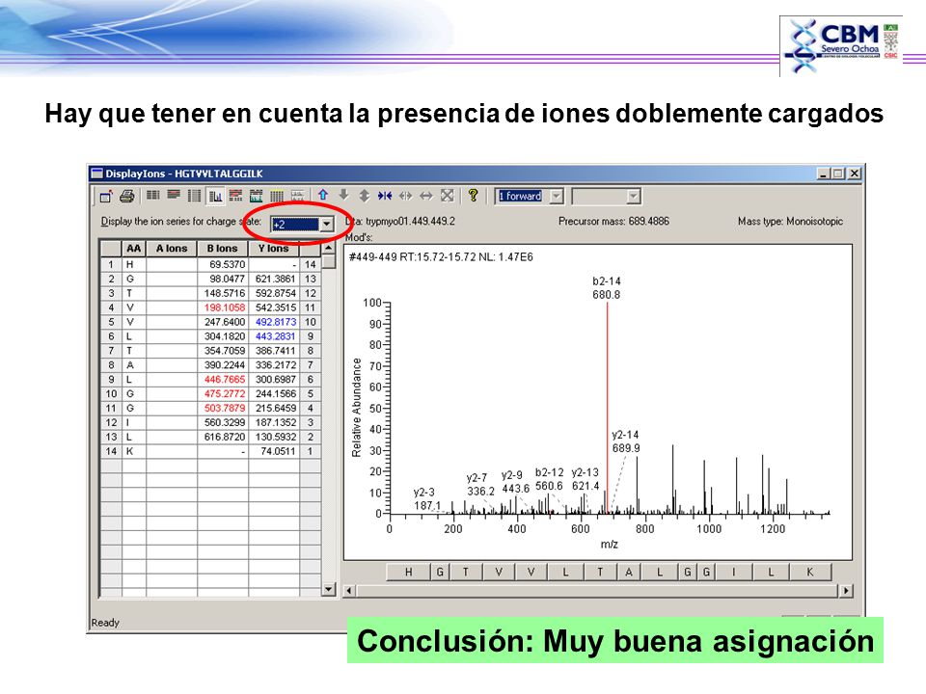The image size is (926, 694).
Task: Click the I residue button below spectrum
Action: pyautogui.click(x=734, y=572)
